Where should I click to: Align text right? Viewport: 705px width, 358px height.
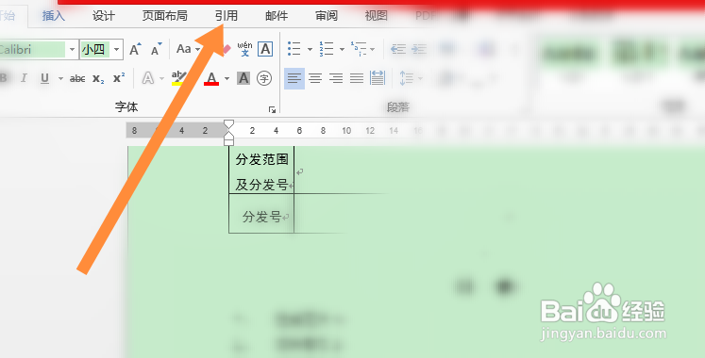click(336, 78)
